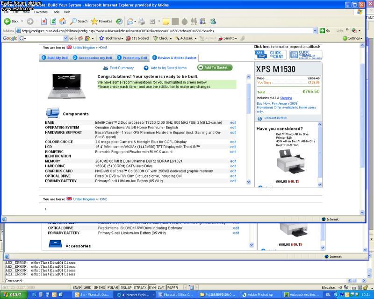Image resolution: width=374 pixels, height=299 pixels.
Task: Click the spell Check icon in Google toolbar
Action: click(156, 38)
